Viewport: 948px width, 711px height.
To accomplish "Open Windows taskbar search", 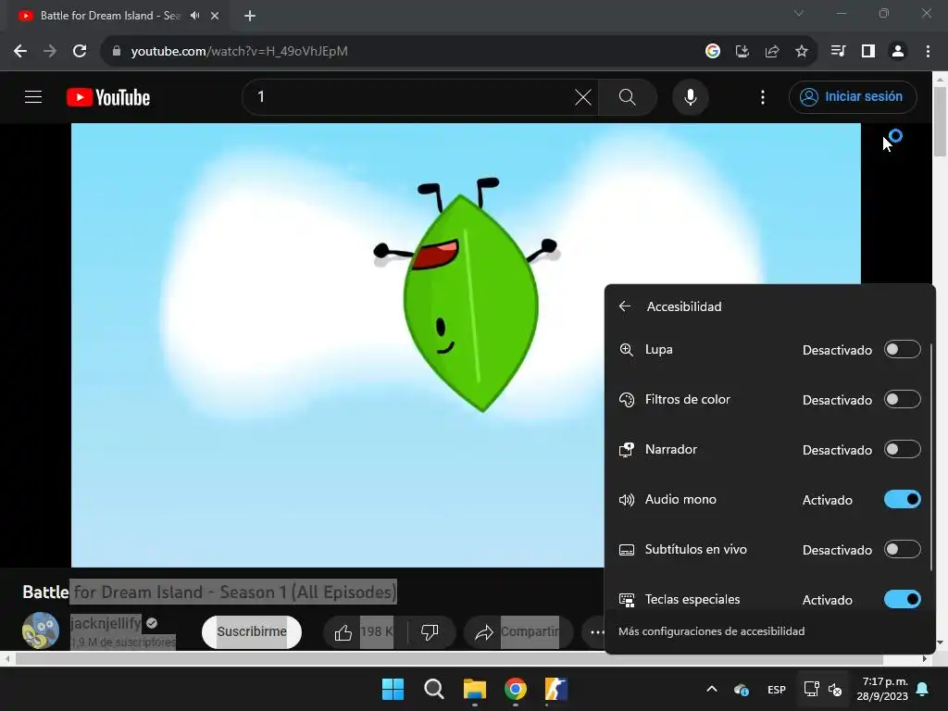I will coord(434,689).
